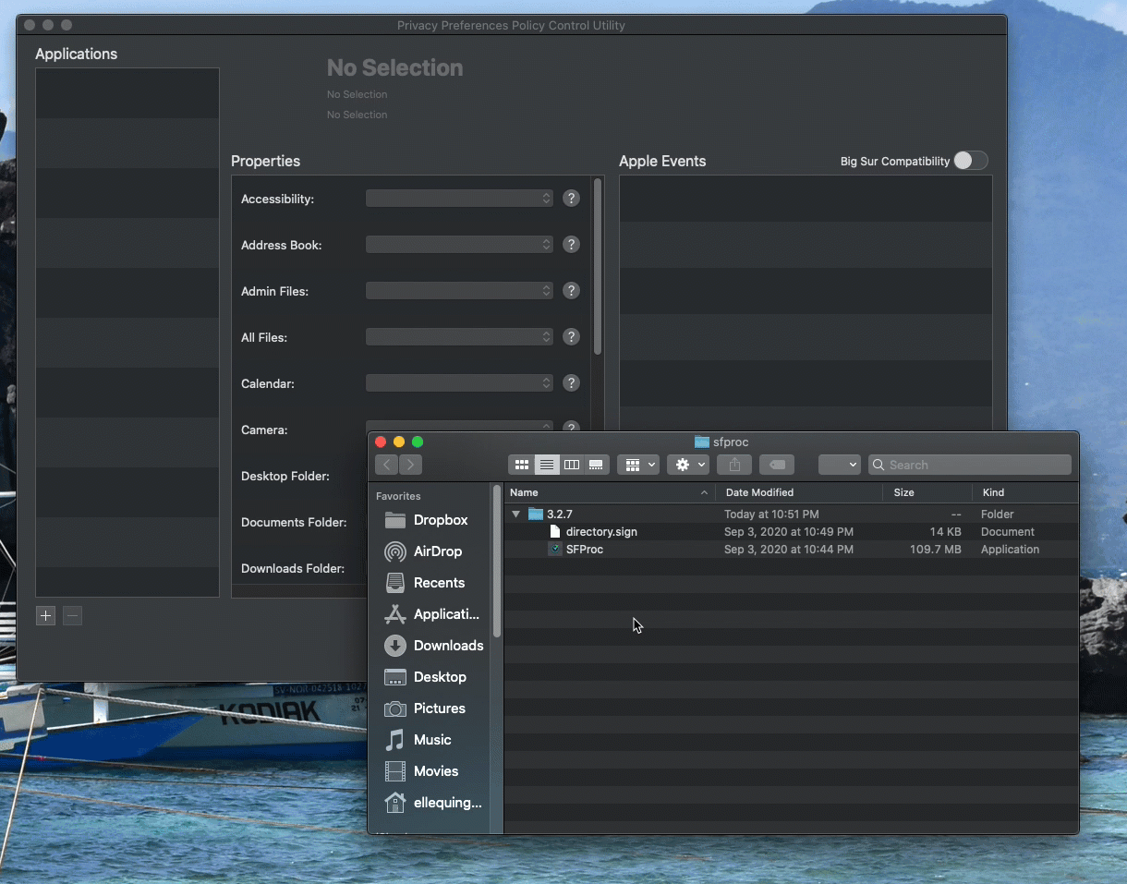
Task: Open Admin Files help question mark button
Action: click(x=572, y=291)
